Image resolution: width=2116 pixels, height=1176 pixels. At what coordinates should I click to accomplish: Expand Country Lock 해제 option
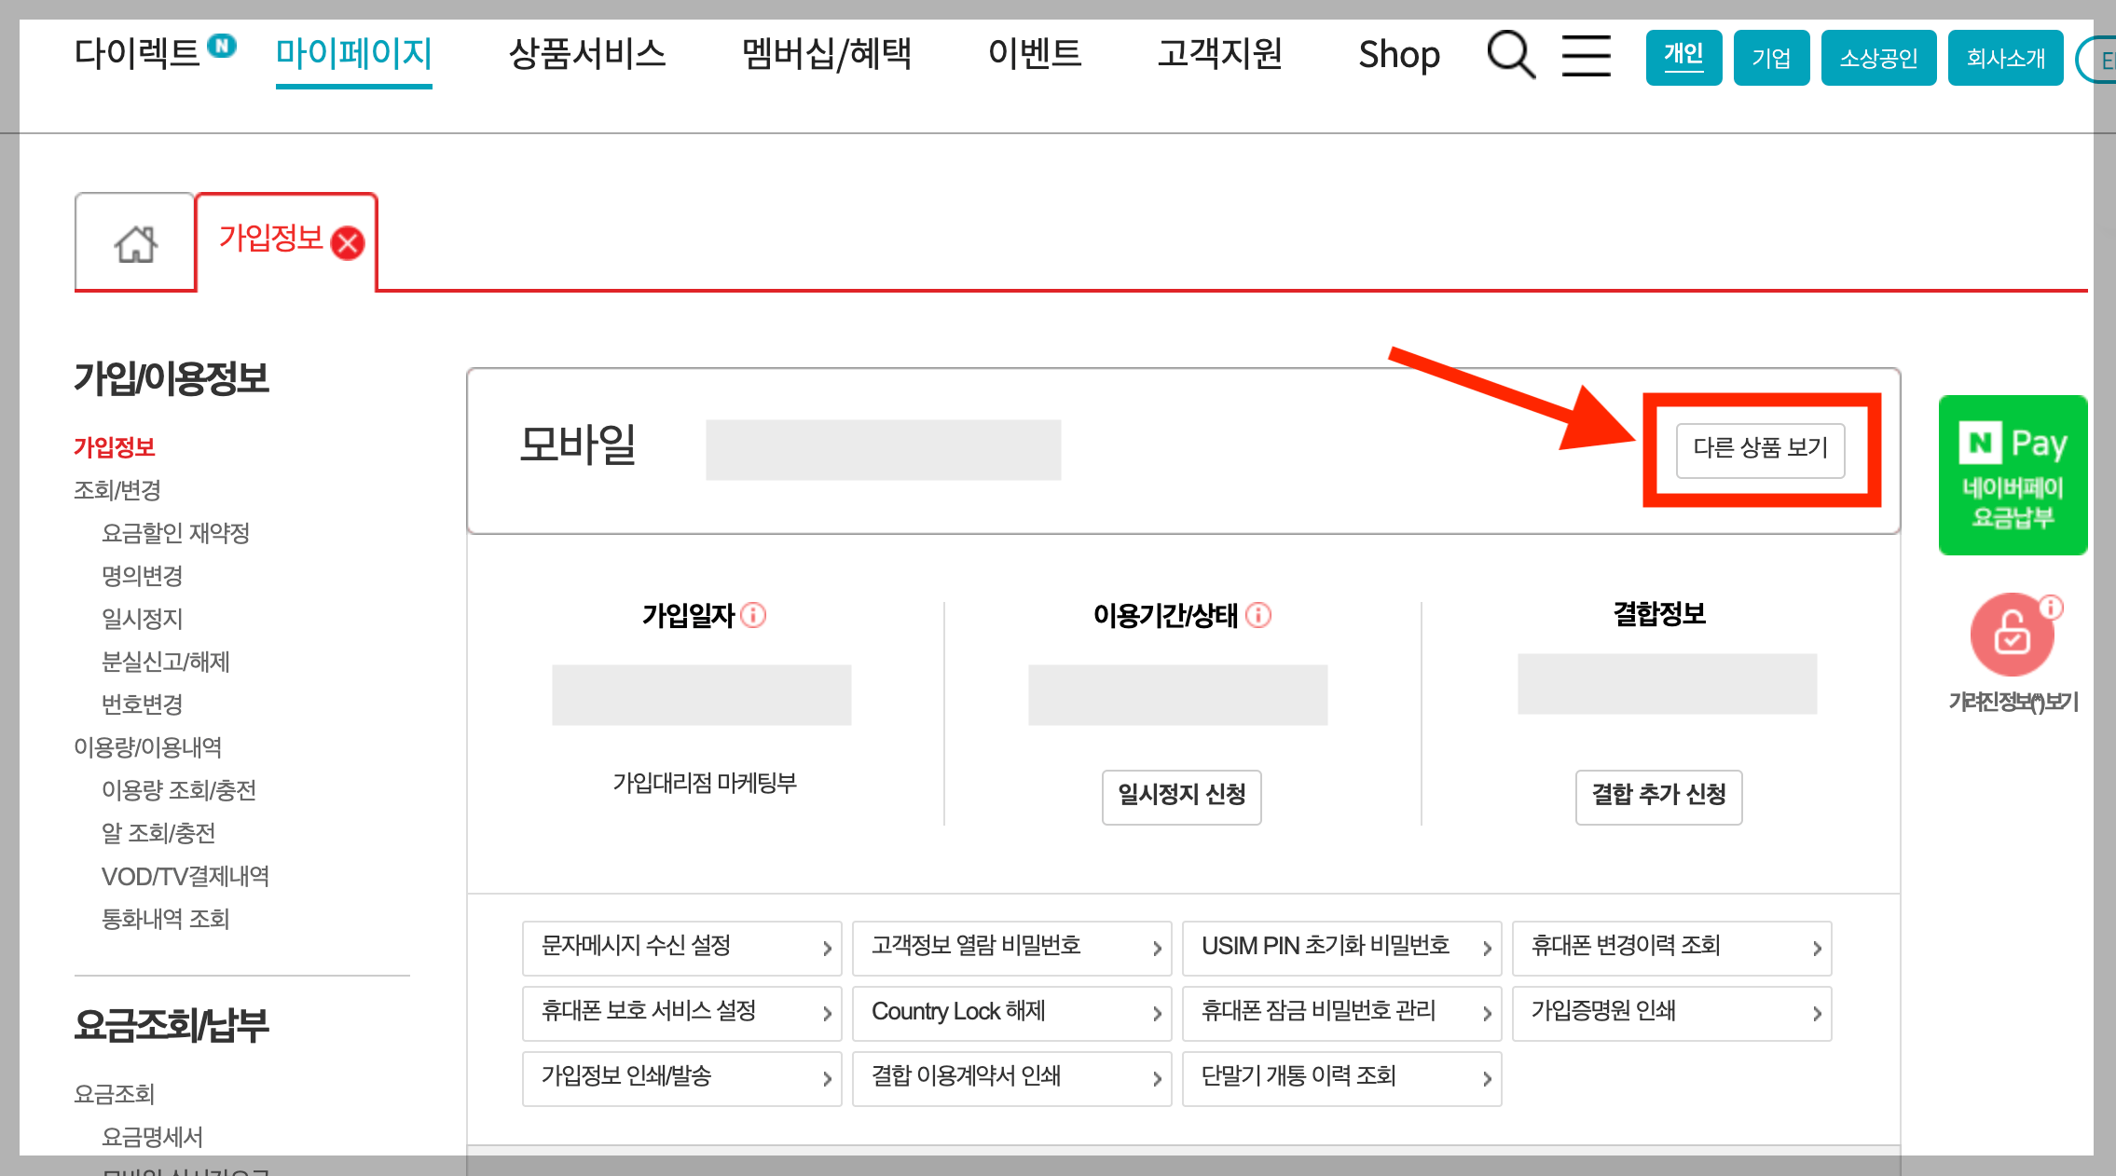click(x=1011, y=1013)
